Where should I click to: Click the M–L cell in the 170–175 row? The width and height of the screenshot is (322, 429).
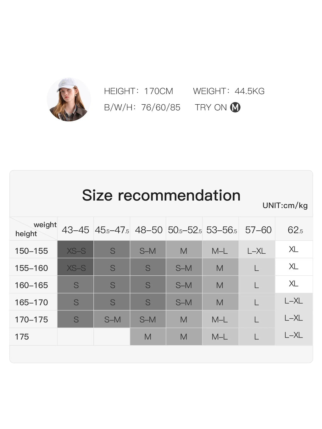tap(220, 319)
